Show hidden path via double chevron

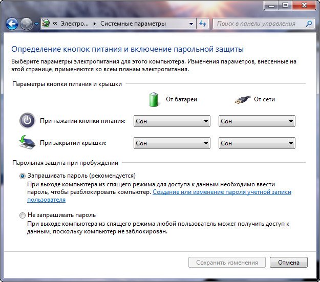[55, 24]
